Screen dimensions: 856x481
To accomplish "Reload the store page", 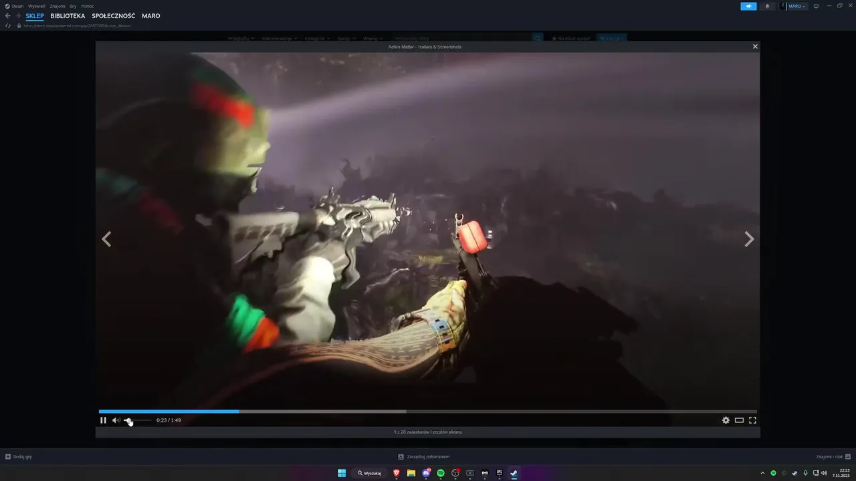I will [x=8, y=25].
